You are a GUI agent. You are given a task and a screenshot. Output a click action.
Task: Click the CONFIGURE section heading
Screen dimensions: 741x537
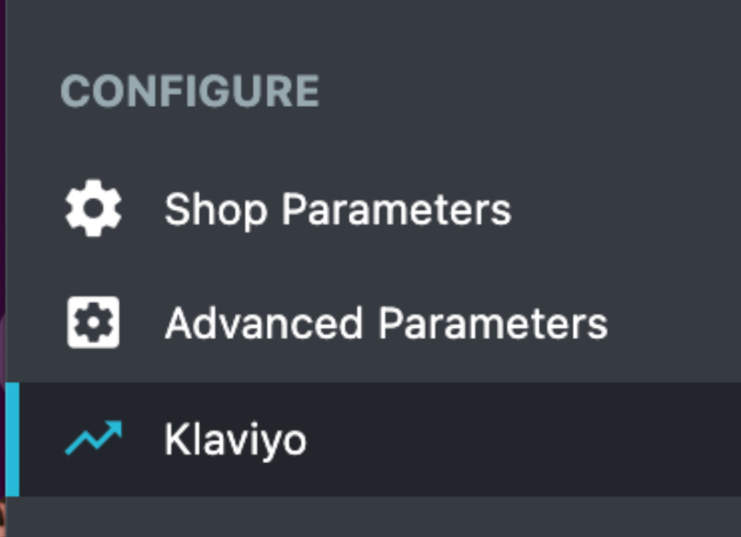click(190, 92)
